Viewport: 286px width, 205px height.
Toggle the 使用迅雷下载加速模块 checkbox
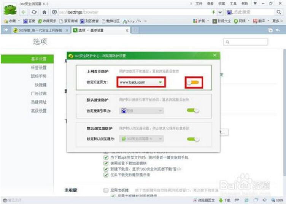tap(106, 163)
